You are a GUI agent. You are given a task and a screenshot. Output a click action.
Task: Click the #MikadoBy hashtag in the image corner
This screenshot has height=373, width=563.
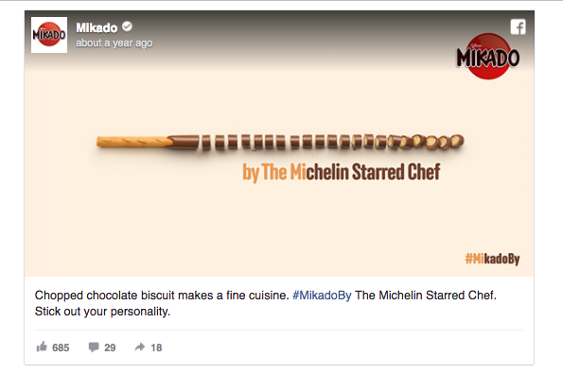pos(492,259)
